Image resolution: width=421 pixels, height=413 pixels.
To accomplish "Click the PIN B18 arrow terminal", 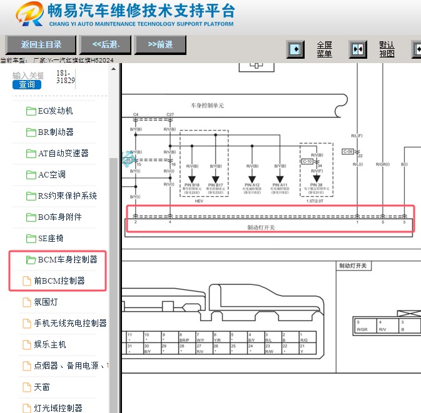I will tap(191, 179).
